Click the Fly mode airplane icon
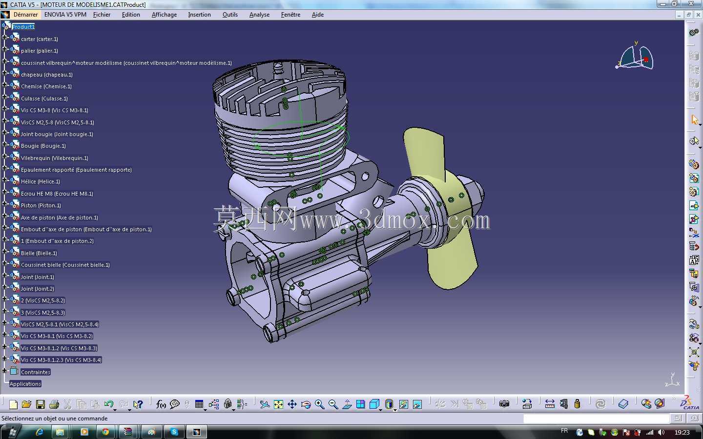703x439 pixels. 265,404
